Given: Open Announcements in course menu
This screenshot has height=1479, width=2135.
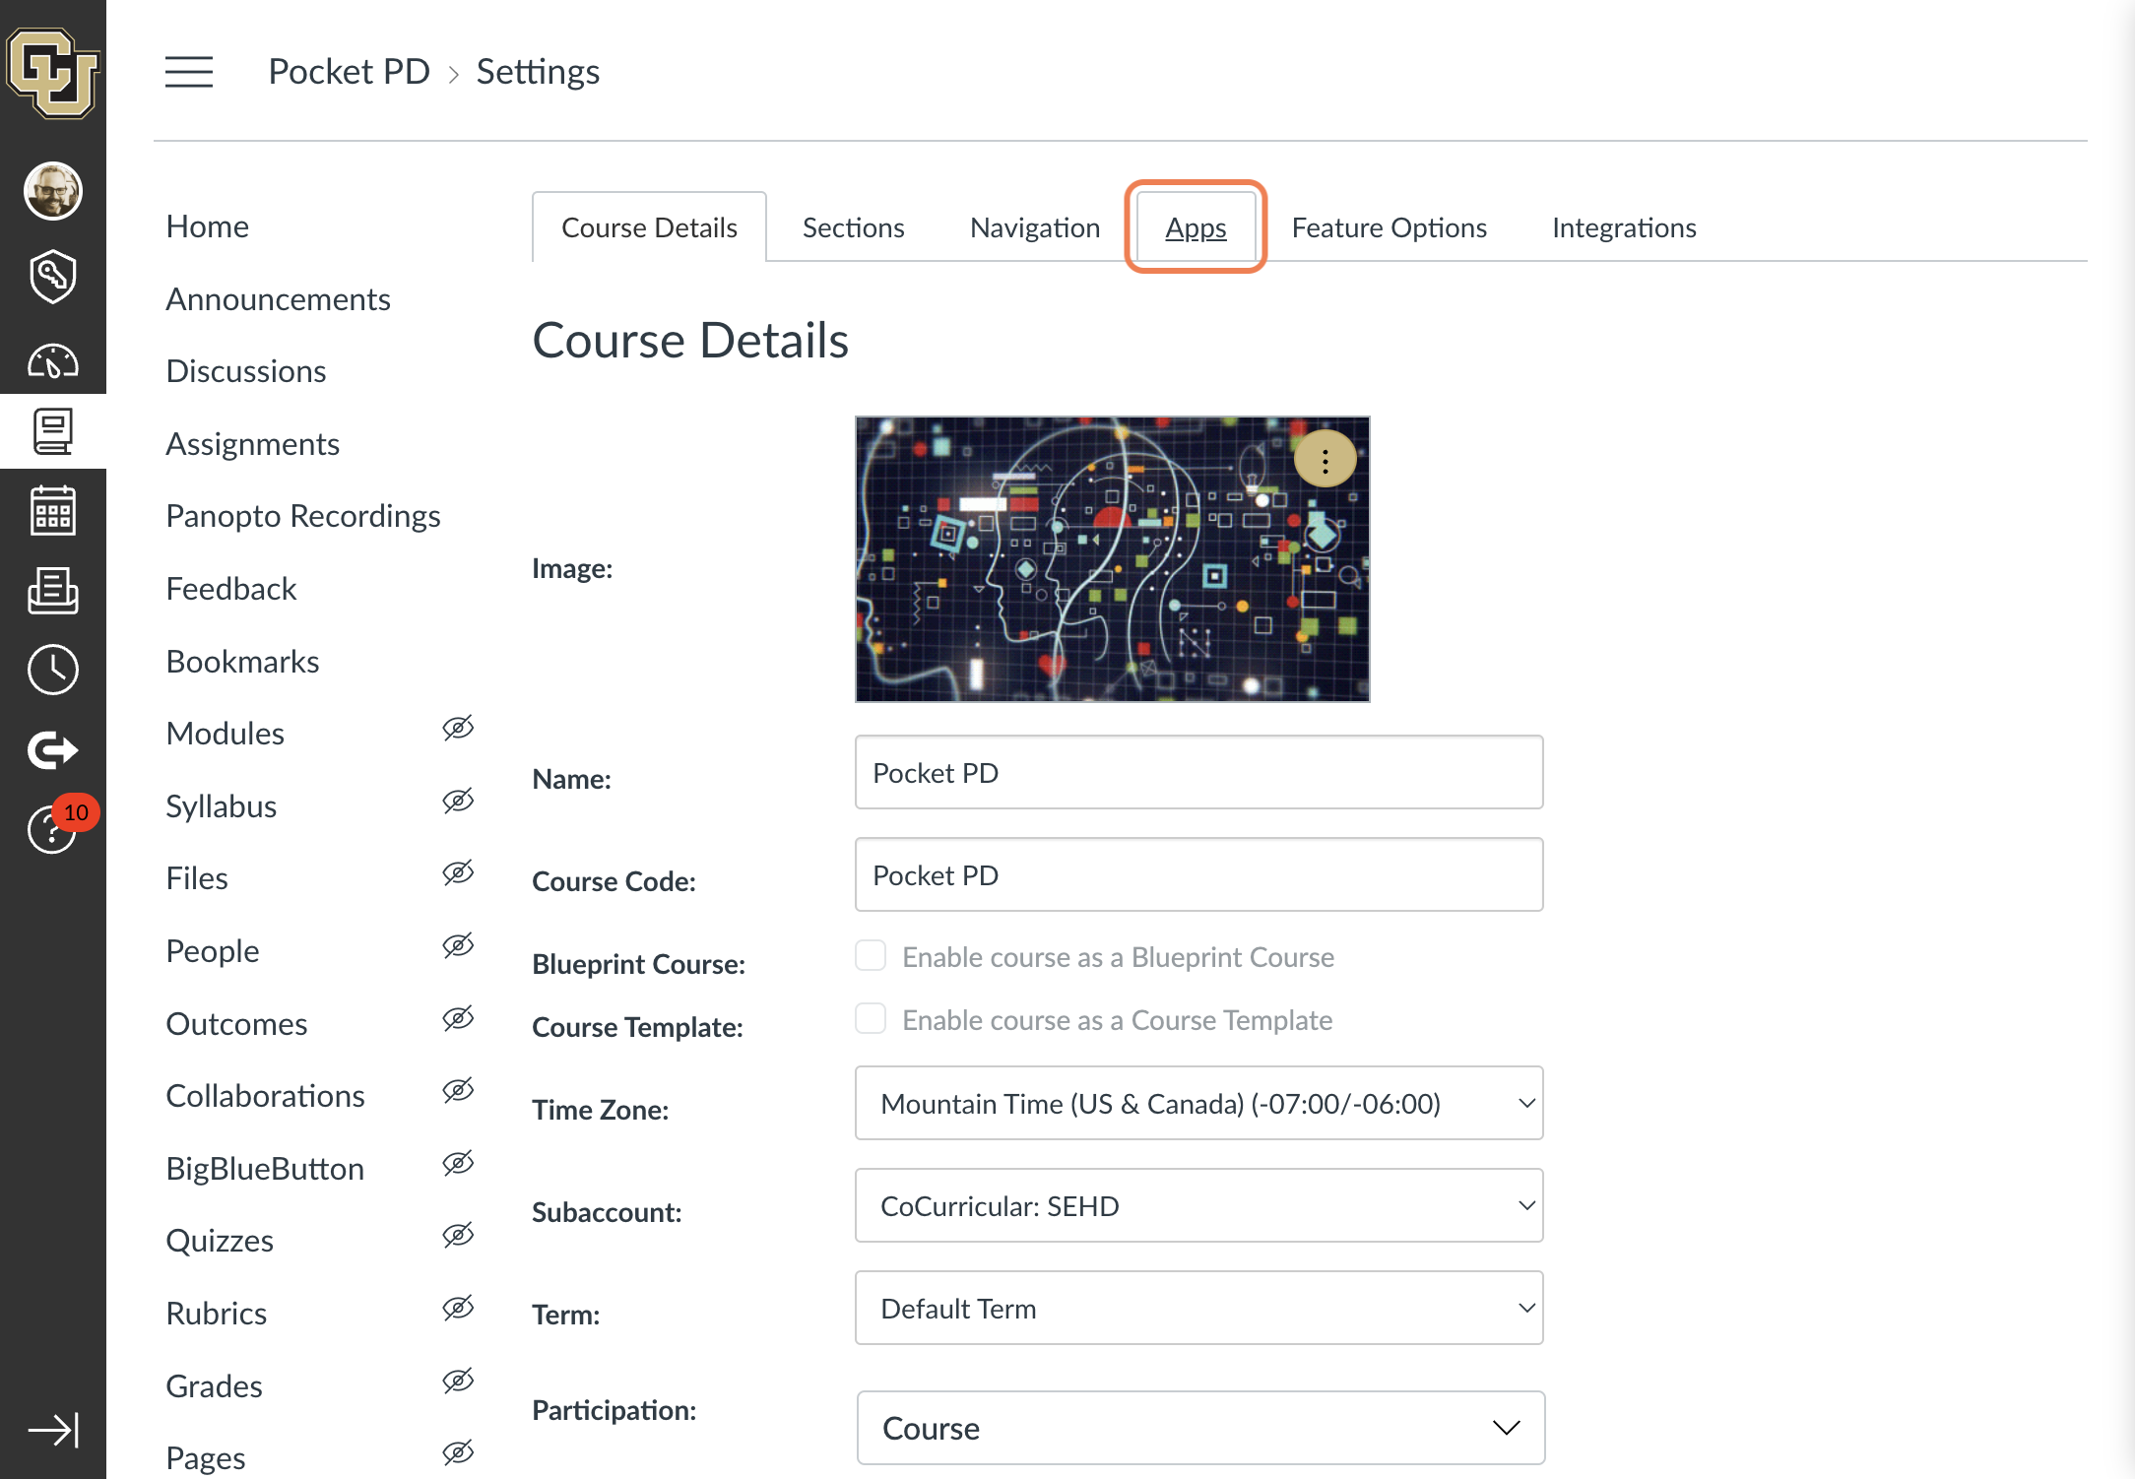Looking at the screenshot, I should [278, 299].
